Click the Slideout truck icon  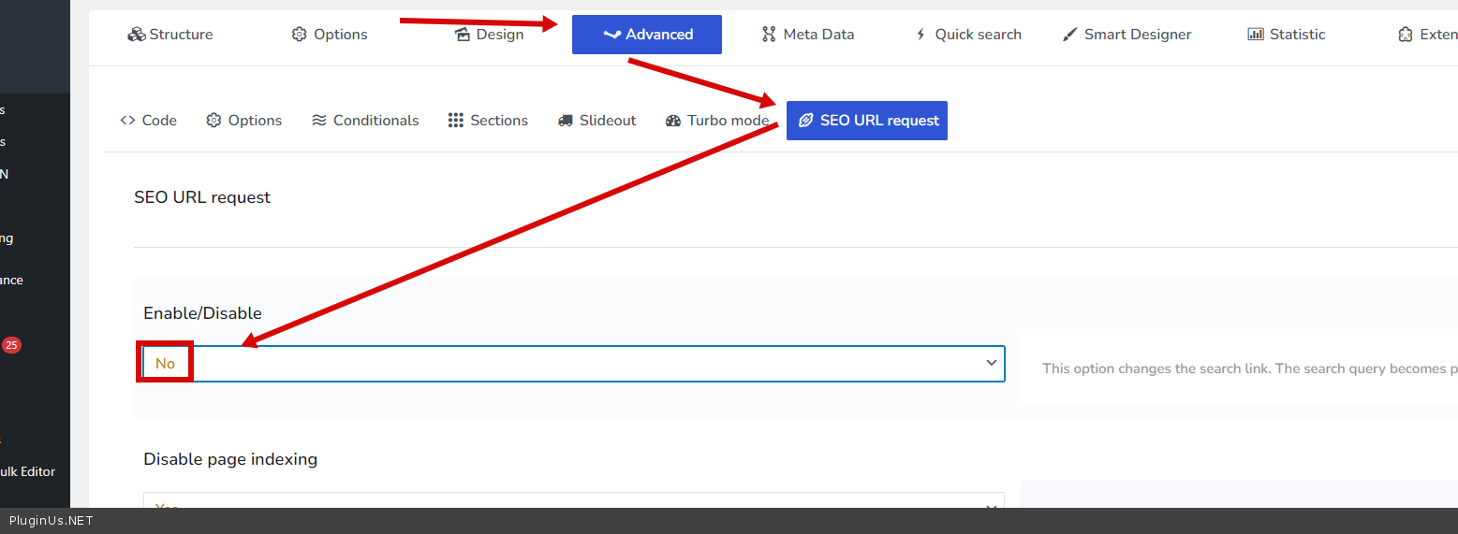566,121
